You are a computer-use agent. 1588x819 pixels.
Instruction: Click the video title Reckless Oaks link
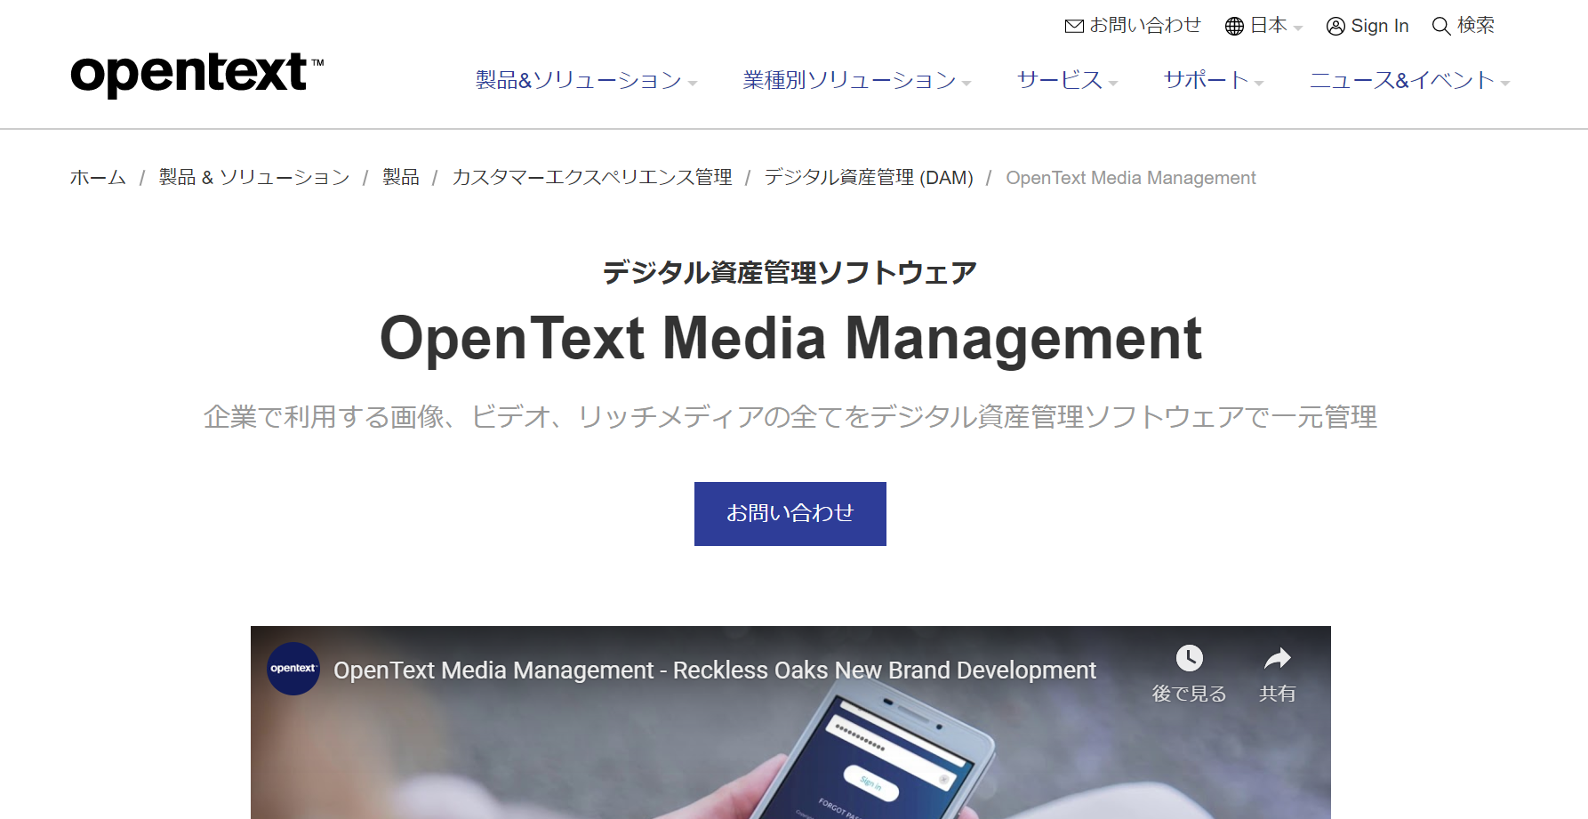(x=715, y=670)
